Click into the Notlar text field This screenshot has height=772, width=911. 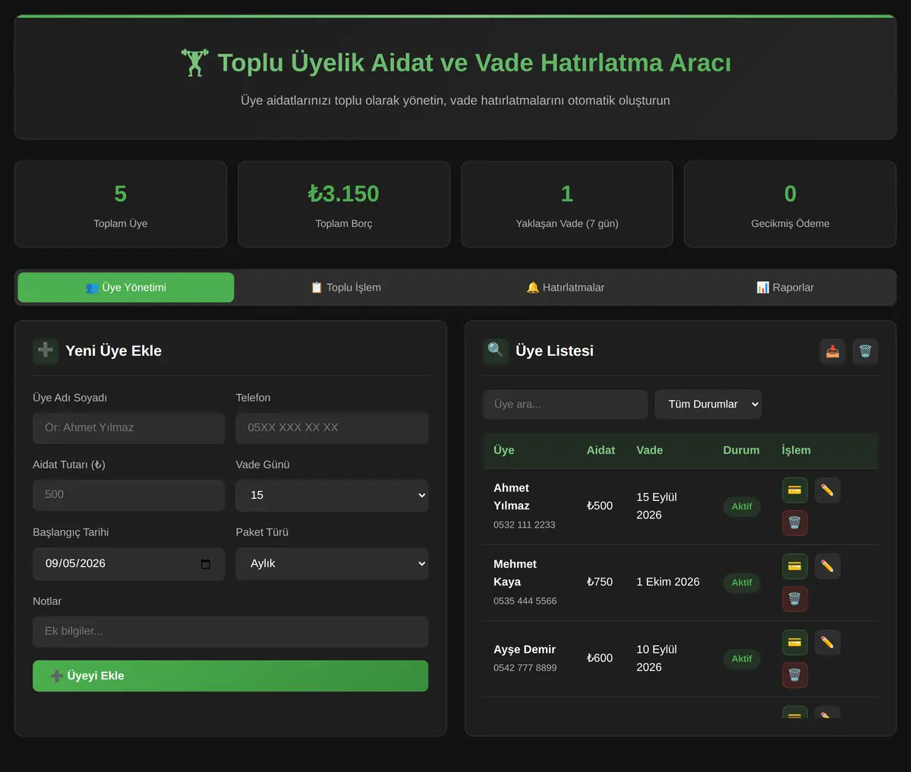tap(231, 632)
